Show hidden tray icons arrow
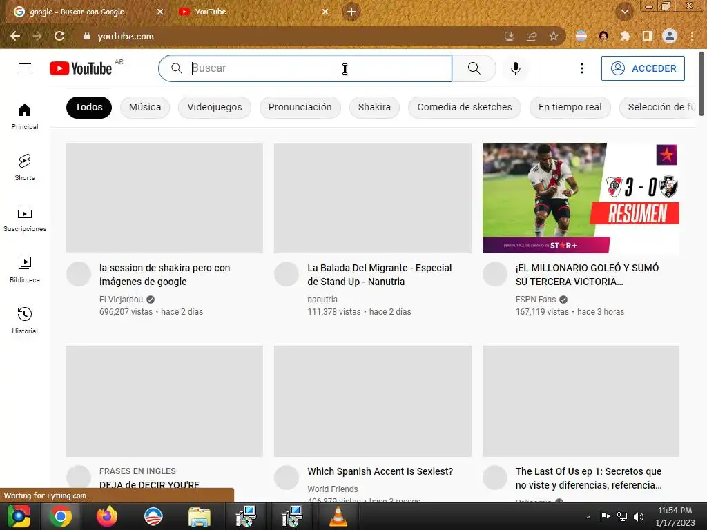 (x=588, y=517)
